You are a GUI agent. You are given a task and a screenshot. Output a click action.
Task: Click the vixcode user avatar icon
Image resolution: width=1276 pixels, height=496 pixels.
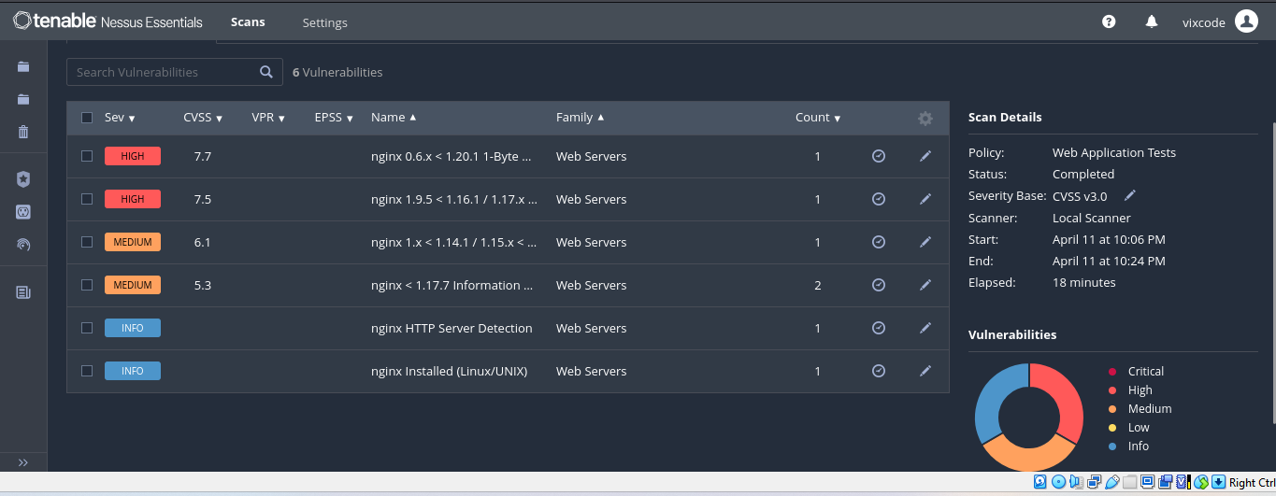(x=1247, y=21)
